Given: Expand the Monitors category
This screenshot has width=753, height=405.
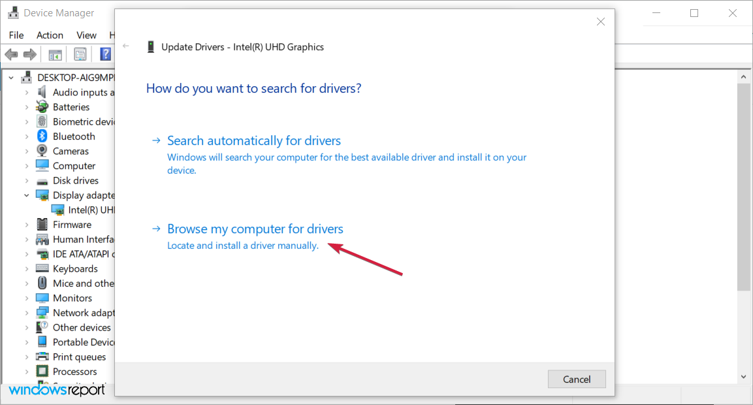Looking at the screenshot, I should tap(27, 299).
